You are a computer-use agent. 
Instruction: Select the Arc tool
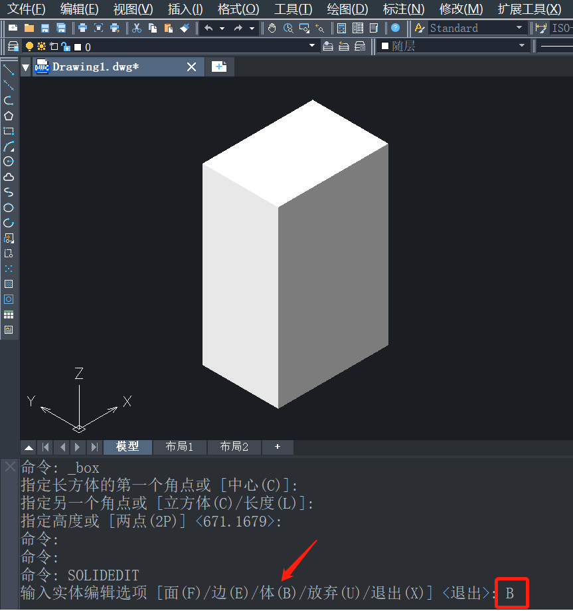coord(9,146)
